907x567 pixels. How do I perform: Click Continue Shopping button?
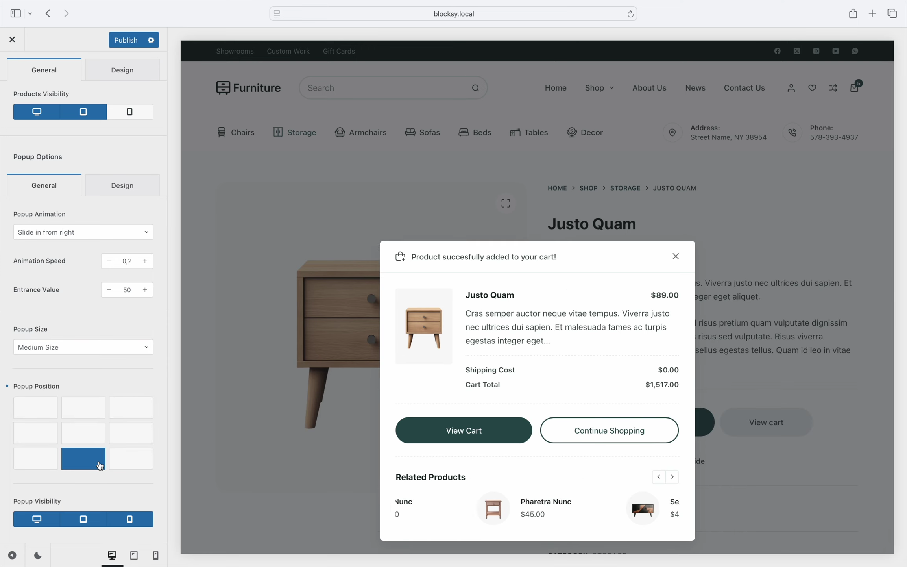coord(609,430)
